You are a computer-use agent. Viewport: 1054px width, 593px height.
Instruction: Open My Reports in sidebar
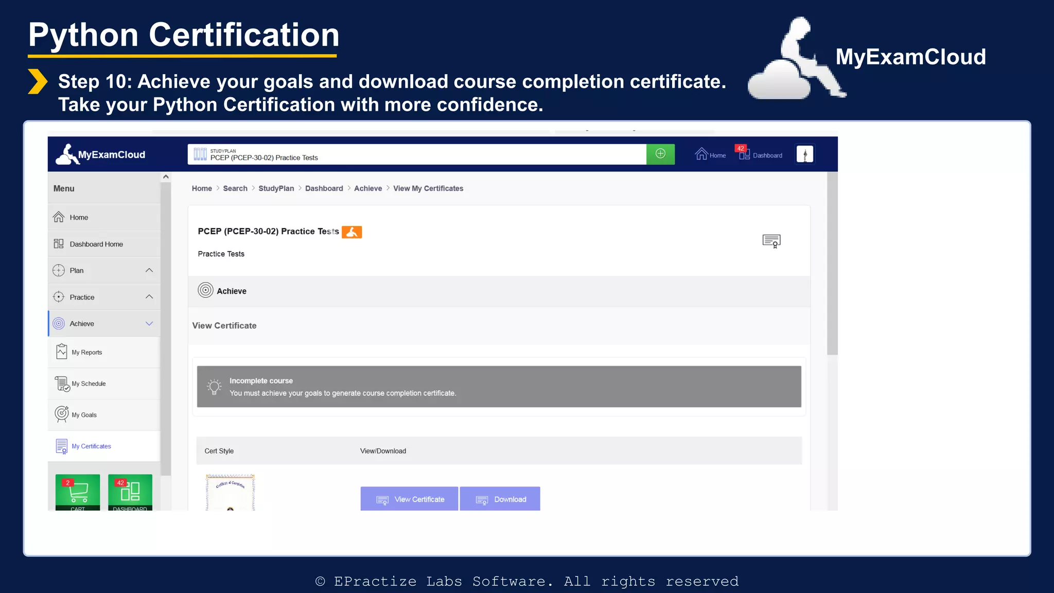pyautogui.click(x=86, y=353)
